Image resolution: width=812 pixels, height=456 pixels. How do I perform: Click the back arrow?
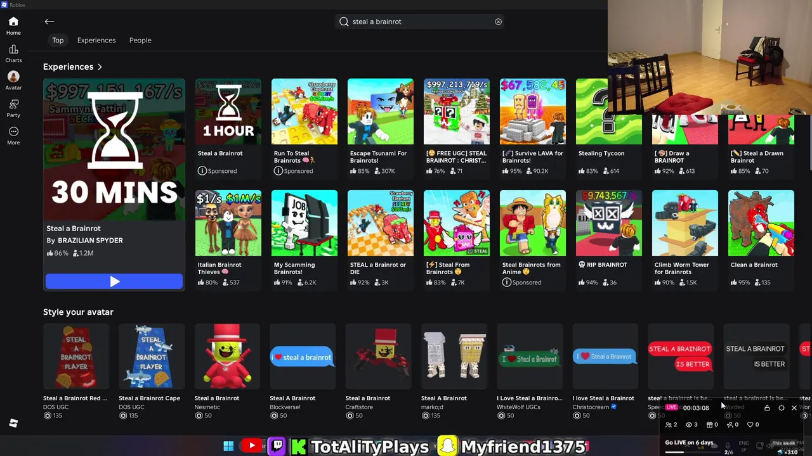click(49, 22)
